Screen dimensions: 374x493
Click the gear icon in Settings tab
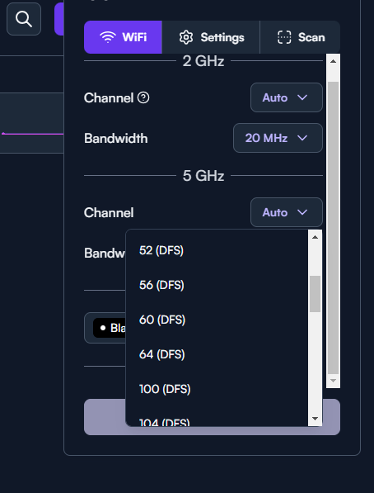[186, 37]
